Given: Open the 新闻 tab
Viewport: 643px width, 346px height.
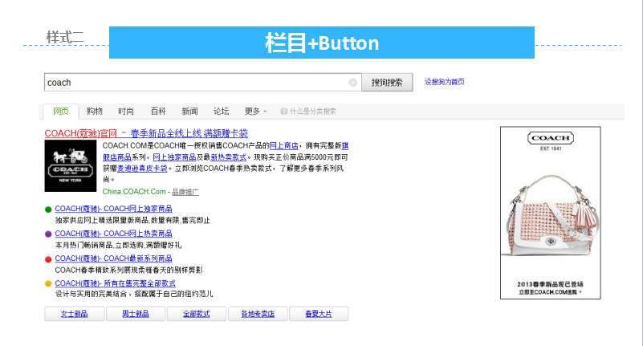Looking at the screenshot, I should click(189, 111).
